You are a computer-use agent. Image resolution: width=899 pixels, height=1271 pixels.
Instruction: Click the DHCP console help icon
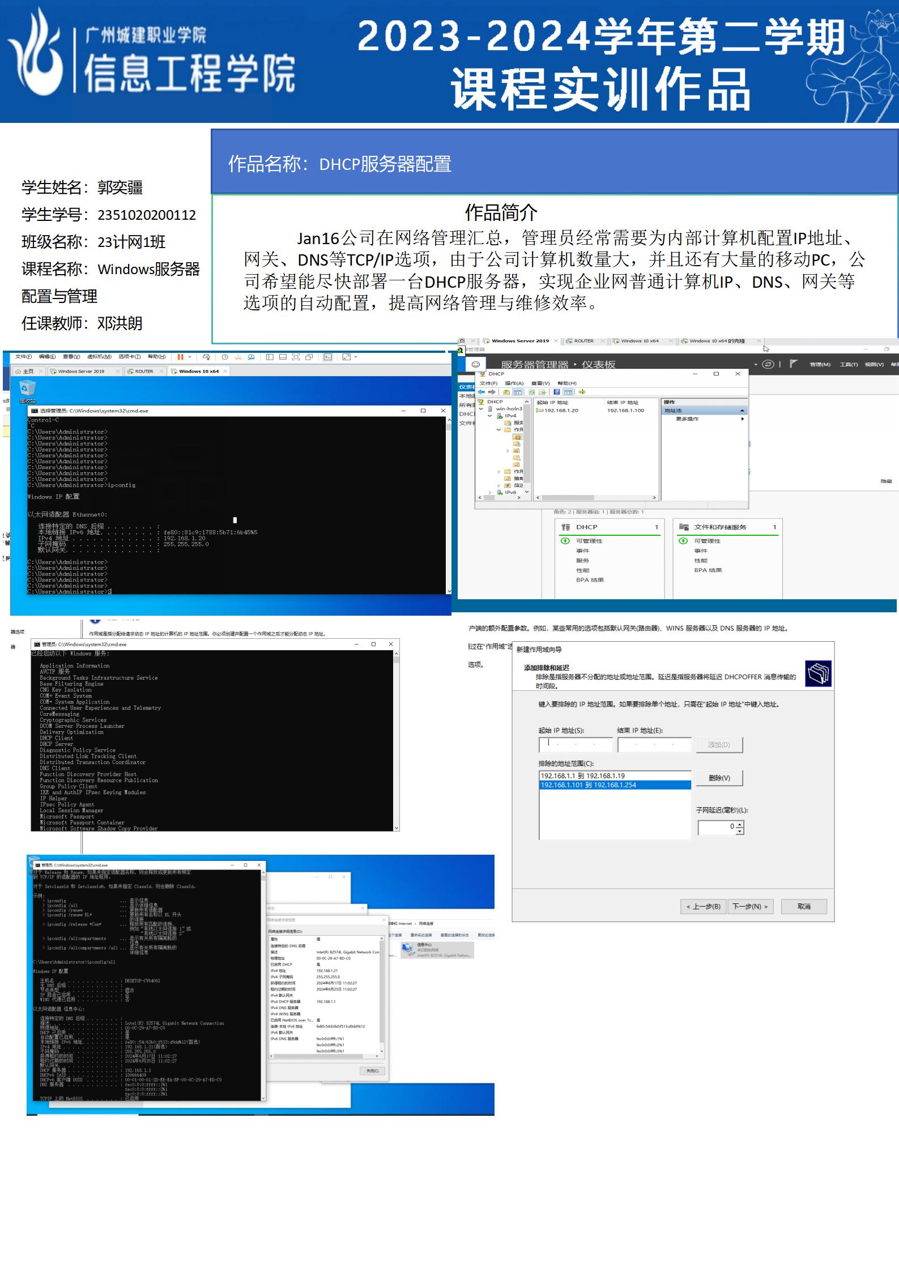[x=557, y=392]
